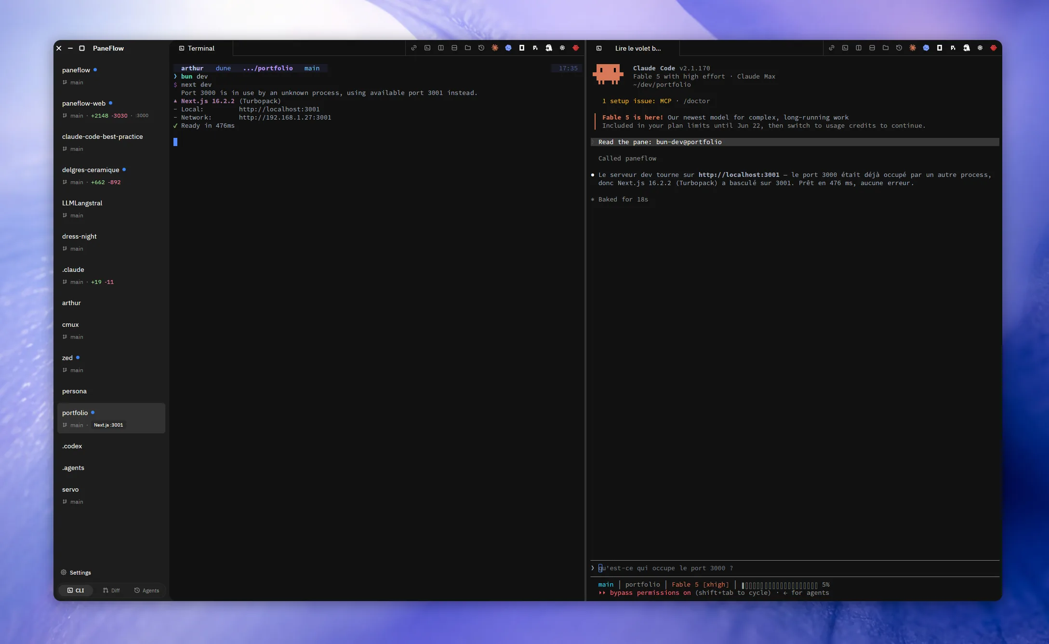The width and height of the screenshot is (1049, 644).
Task: Click the 'bypass permissions on' status text
Action: (650, 593)
